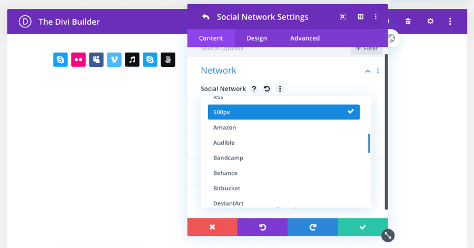Screen dimensions: 474x248
Task: Click the Vimeo social icon
Action: 114,59
